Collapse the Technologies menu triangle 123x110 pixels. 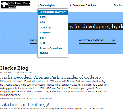pos(38,5)
